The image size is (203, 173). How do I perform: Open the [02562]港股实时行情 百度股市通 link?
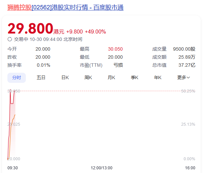point(78,7)
